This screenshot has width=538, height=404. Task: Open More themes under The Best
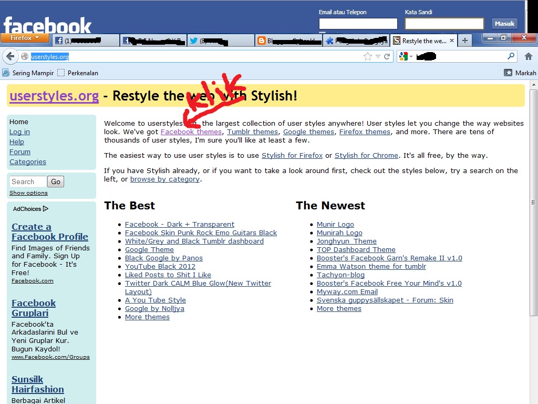(147, 317)
